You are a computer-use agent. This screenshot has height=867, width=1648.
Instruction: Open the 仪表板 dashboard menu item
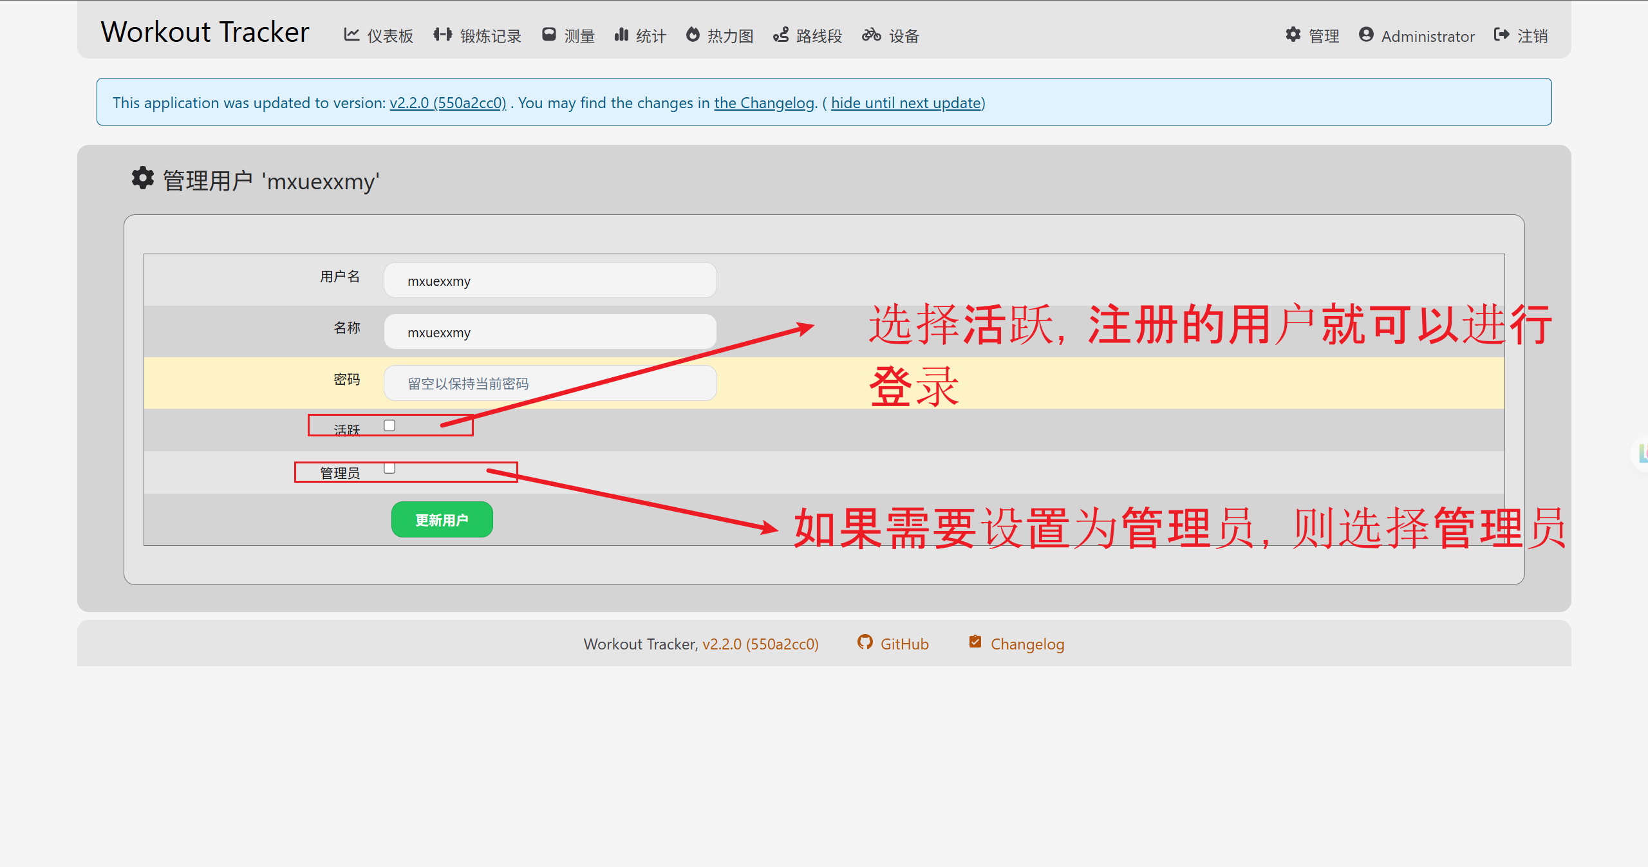[x=390, y=36]
